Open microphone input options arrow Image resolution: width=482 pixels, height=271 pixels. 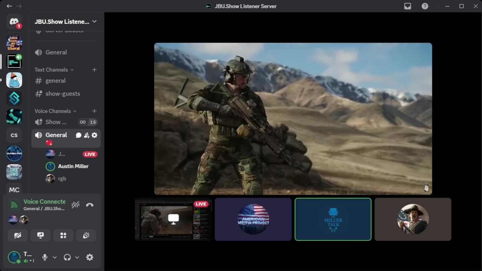coord(55,257)
